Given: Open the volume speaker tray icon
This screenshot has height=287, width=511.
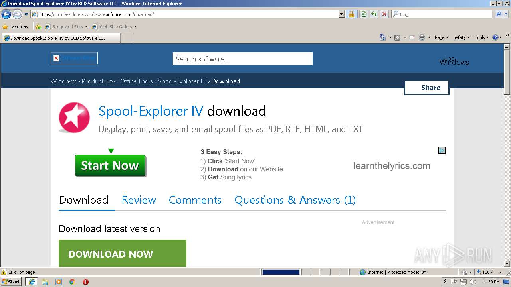Looking at the screenshot, I should point(473,282).
